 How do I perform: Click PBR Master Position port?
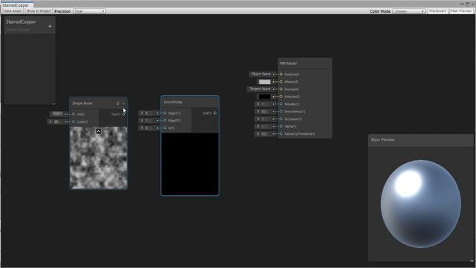coord(281,74)
